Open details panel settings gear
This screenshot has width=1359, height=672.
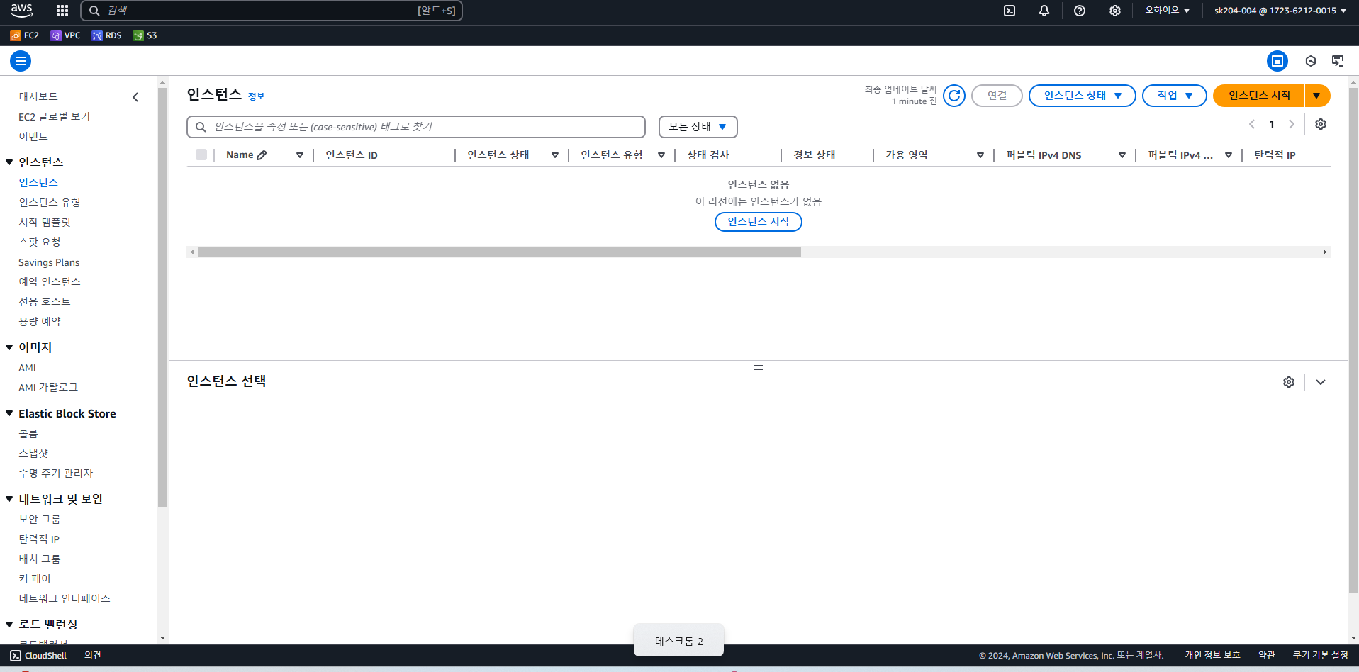click(1289, 382)
